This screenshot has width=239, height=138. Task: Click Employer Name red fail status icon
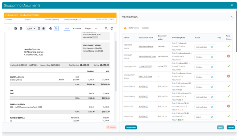(228, 56)
